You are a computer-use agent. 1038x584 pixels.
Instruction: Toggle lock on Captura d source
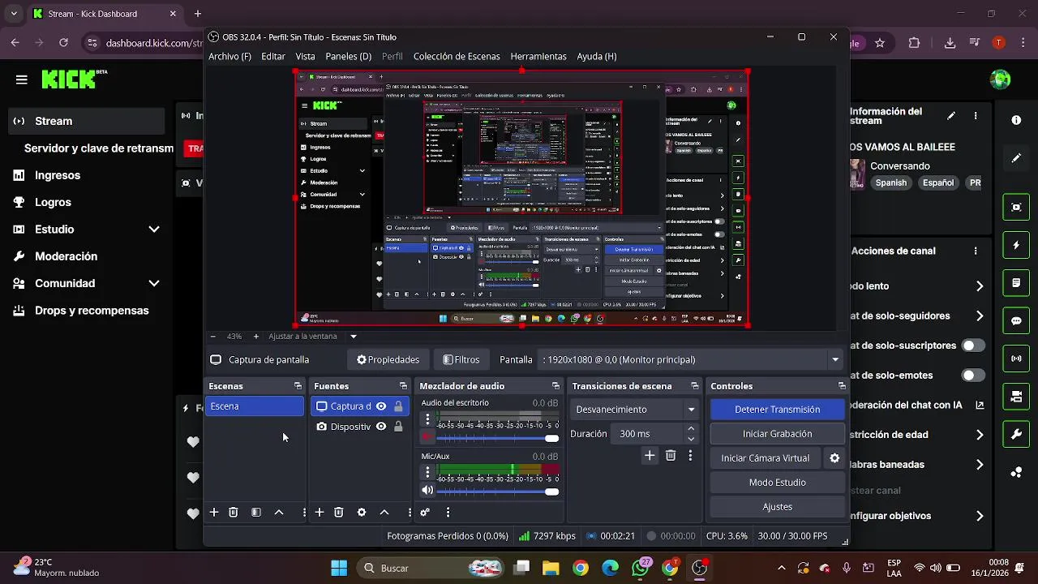pyautogui.click(x=398, y=406)
